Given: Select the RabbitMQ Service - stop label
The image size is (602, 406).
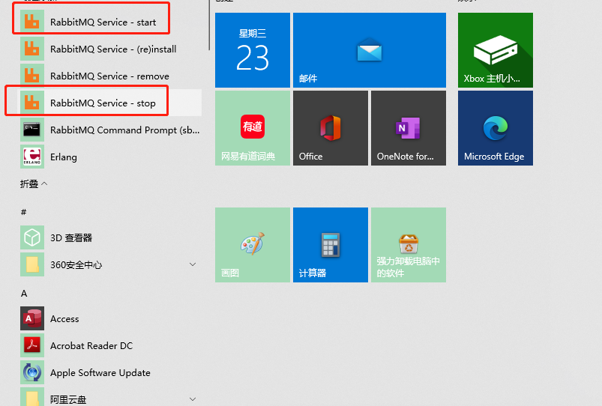Looking at the screenshot, I should (x=103, y=103).
